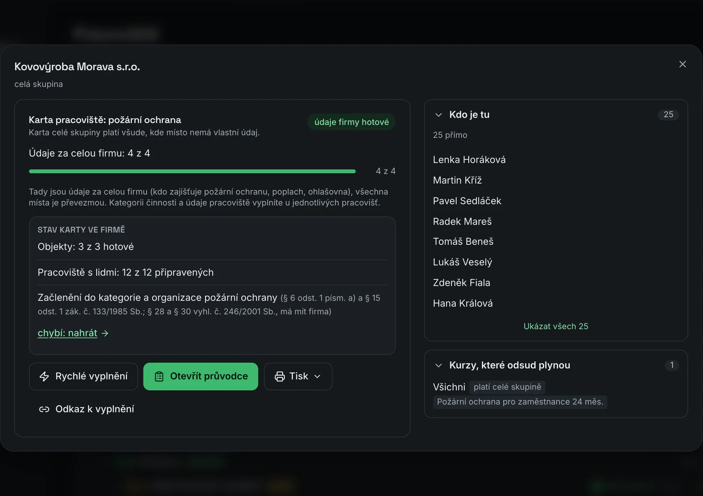703x496 pixels.
Task: Collapse the Kurzy, které odsud plynou section
Action: point(438,365)
